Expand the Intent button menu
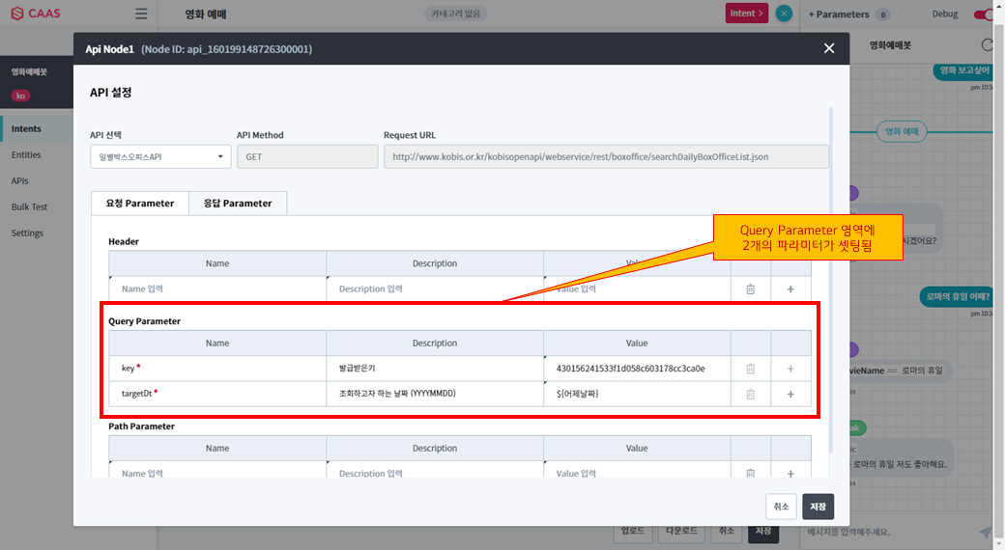The width and height of the screenshot is (1005, 550). click(747, 14)
